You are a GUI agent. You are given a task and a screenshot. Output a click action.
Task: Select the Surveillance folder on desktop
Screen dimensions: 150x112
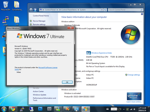17,6
